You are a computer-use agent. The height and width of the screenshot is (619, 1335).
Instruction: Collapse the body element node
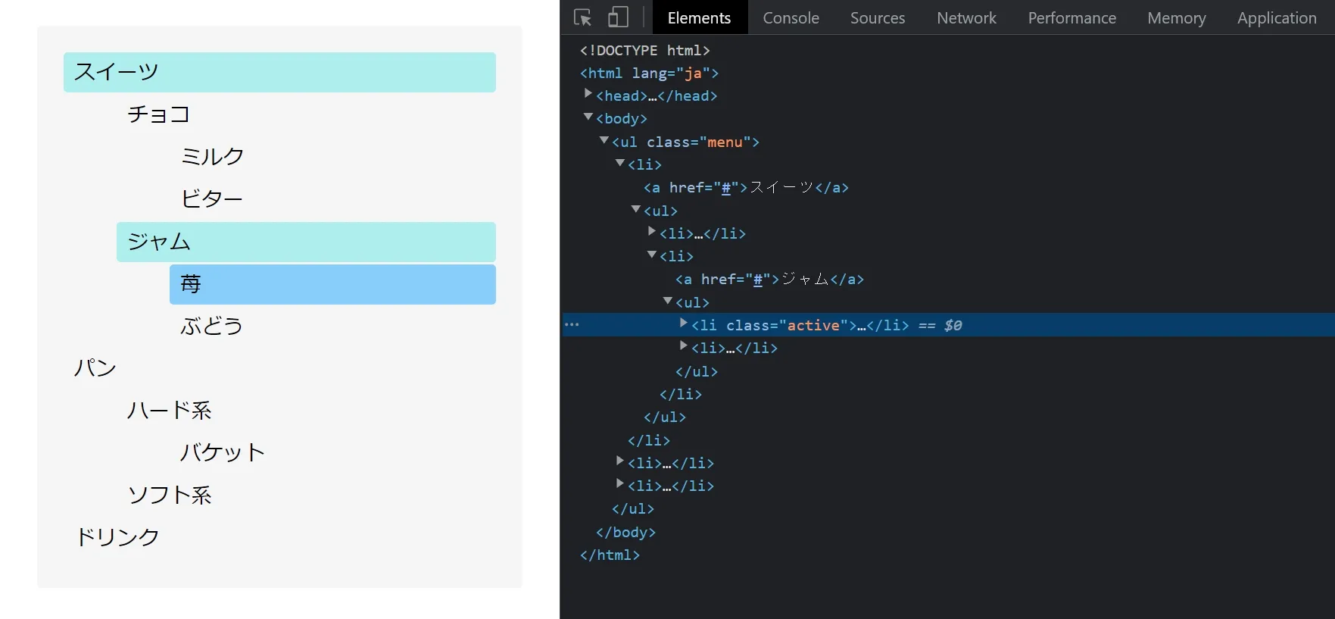click(588, 117)
